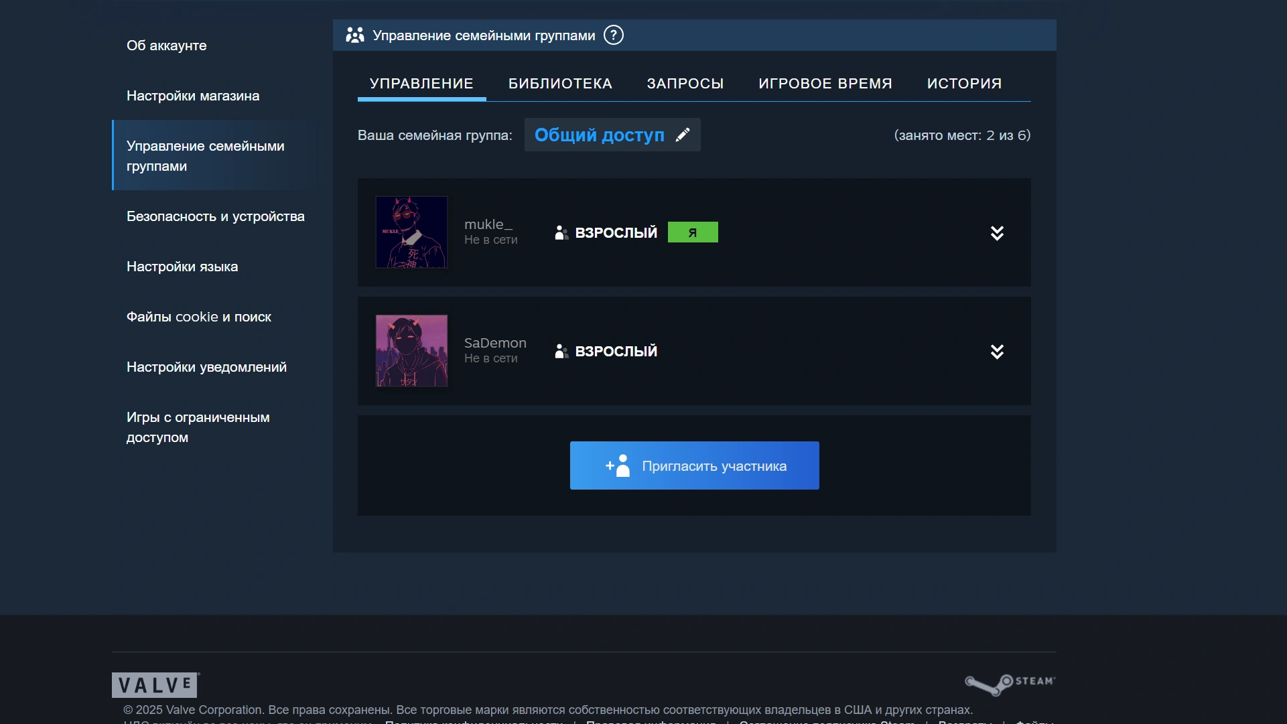Screen dimensions: 1287x724
Task: Click занято мест: 2 из 6 text
Action: pyautogui.click(x=962, y=135)
